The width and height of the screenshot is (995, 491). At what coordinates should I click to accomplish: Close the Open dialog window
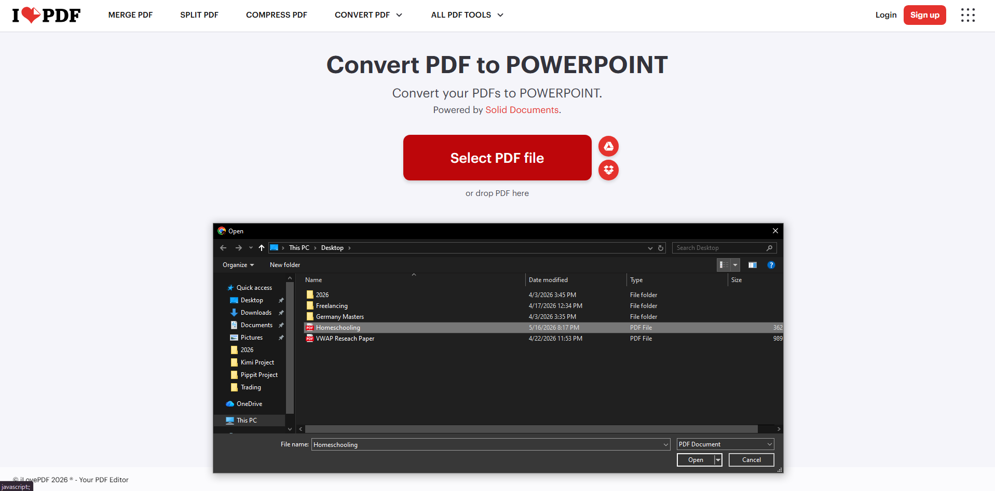pyautogui.click(x=775, y=231)
